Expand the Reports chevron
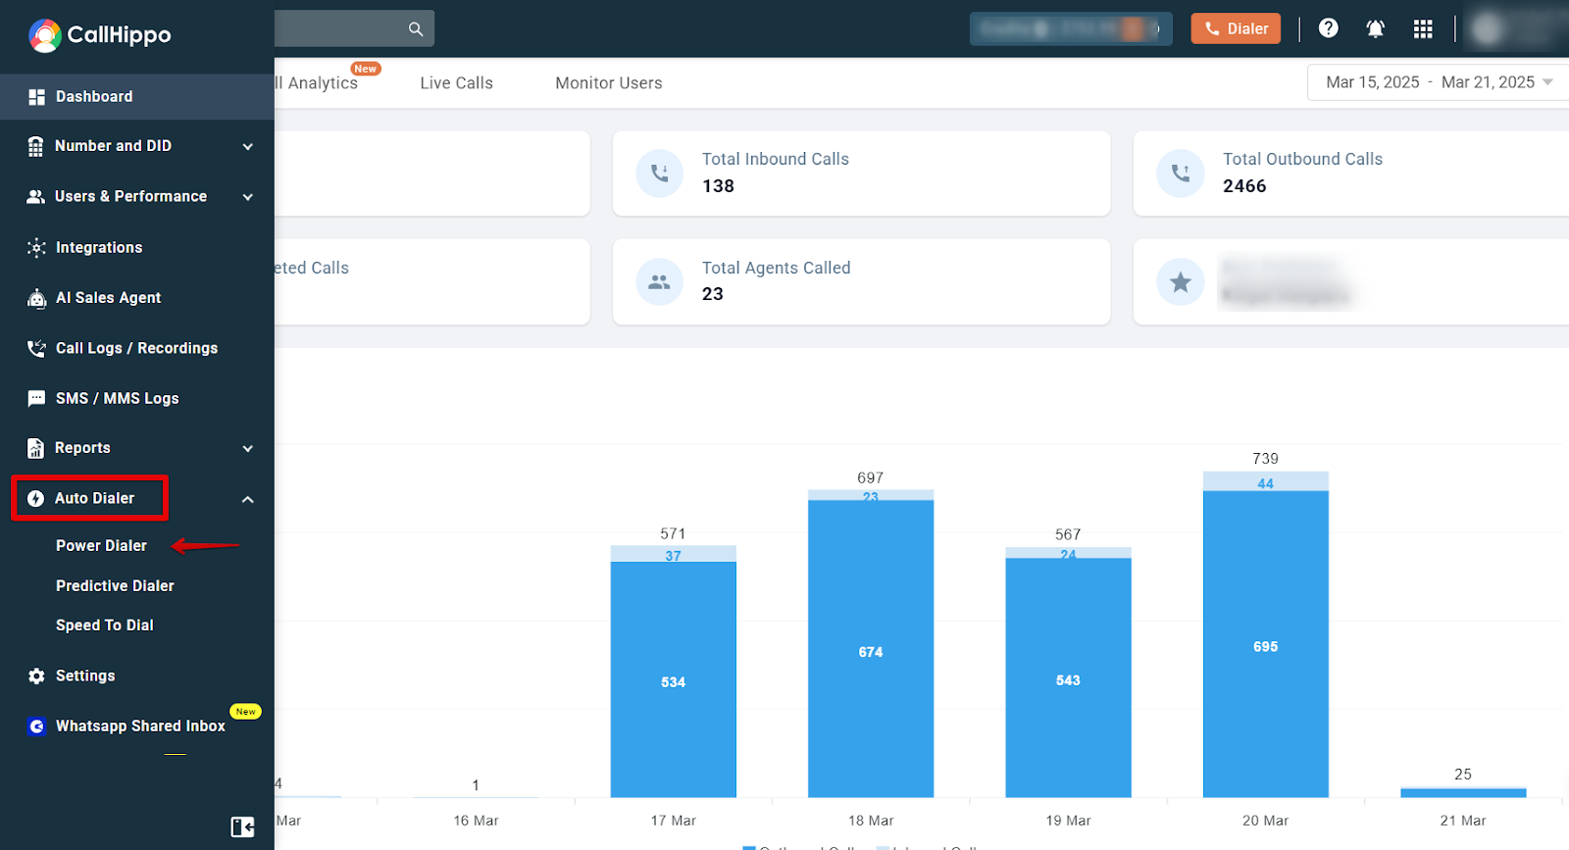Screen dimensions: 1569x850 click(248, 449)
